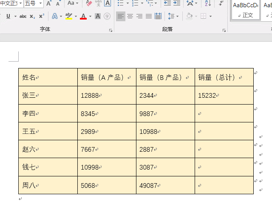Image resolution: width=272 pixels, height=204 pixels.
Task: Click cell containing 10998
Action: (107, 167)
